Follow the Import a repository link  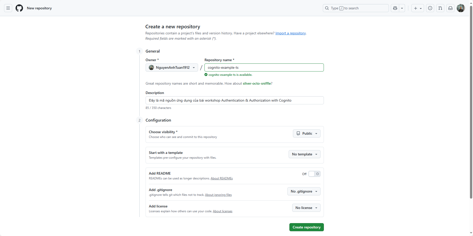[x=290, y=33]
